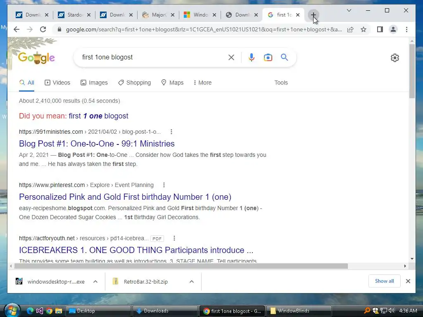Show all downloads
This screenshot has height=317, width=423.
[x=385, y=281]
